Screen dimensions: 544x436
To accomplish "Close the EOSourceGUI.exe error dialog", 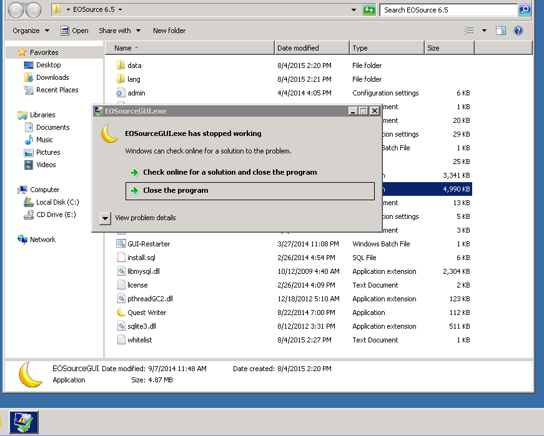I will (x=374, y=111).
